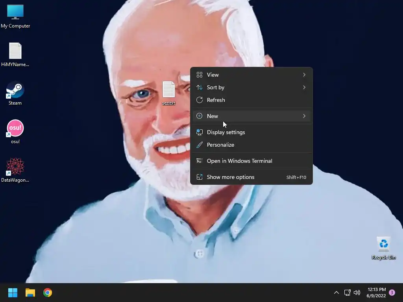This screenshot has width=403, height=302.
Task: Expand the arrow beside Sort by
Action: coord(304,87)
